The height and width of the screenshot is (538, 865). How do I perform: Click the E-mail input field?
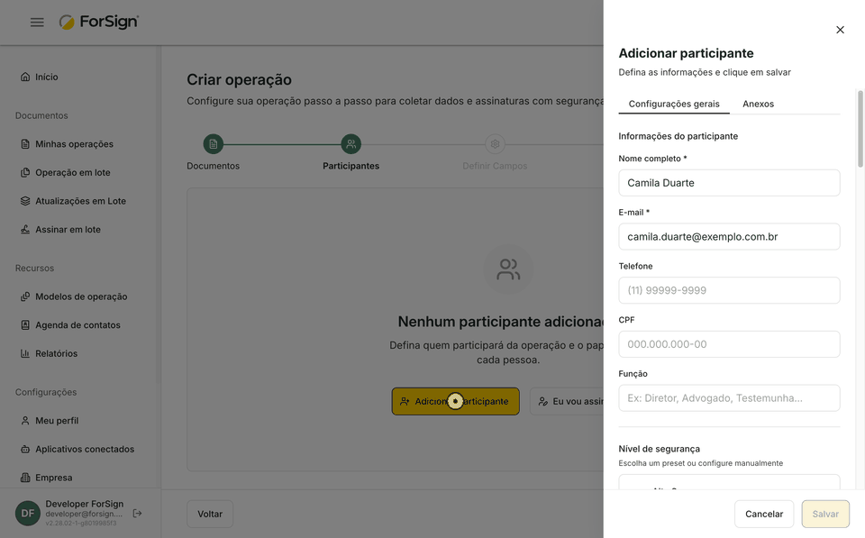pos(729,237)
